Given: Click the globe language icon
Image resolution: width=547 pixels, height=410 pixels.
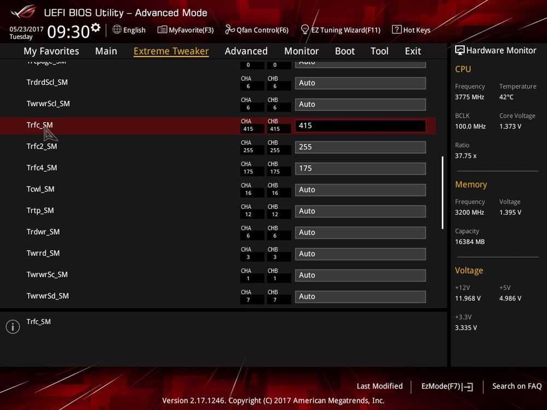Looking at the screenshot, I should tap(117, 30).
